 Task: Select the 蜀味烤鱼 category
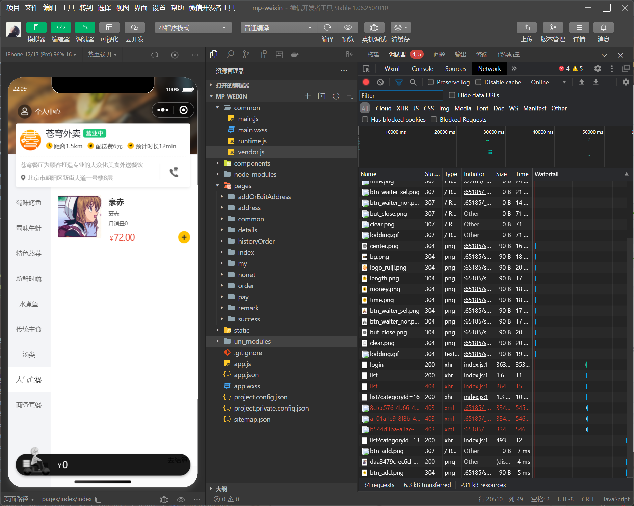tap(29, 203)
